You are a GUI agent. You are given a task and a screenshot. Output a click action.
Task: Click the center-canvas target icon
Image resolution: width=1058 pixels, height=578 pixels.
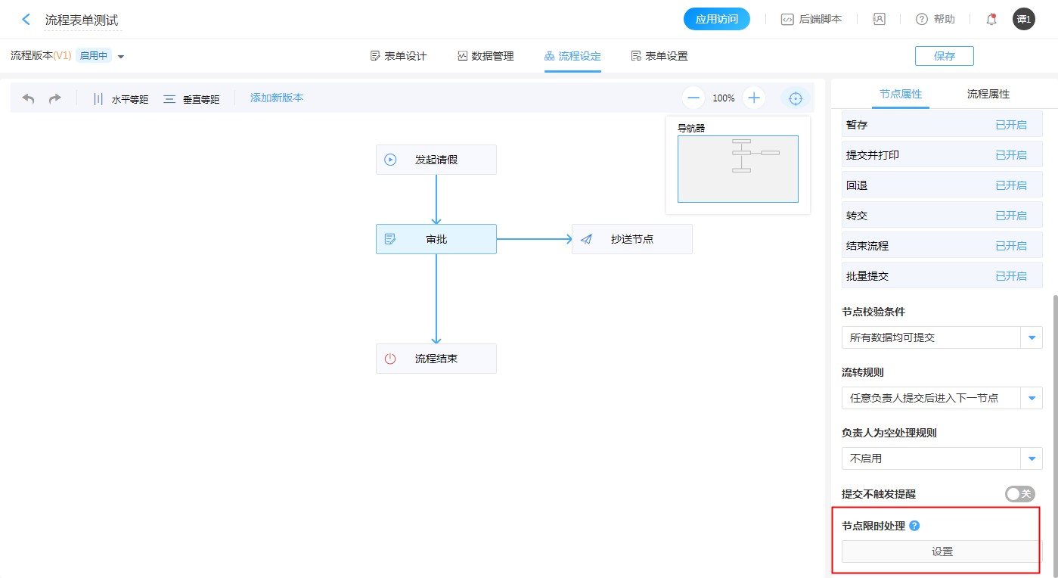pyautogui.click(x=795, y=98)
